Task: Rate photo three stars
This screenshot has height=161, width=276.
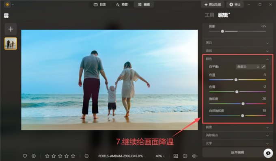Action: [x=60, y=156]
